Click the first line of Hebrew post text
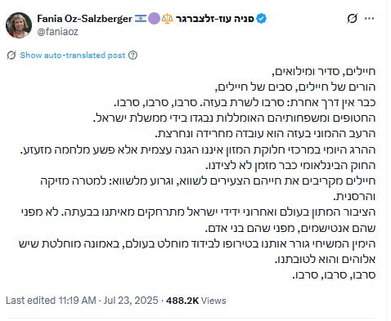Screen dimensions: 391x321 tap(324, 72)
